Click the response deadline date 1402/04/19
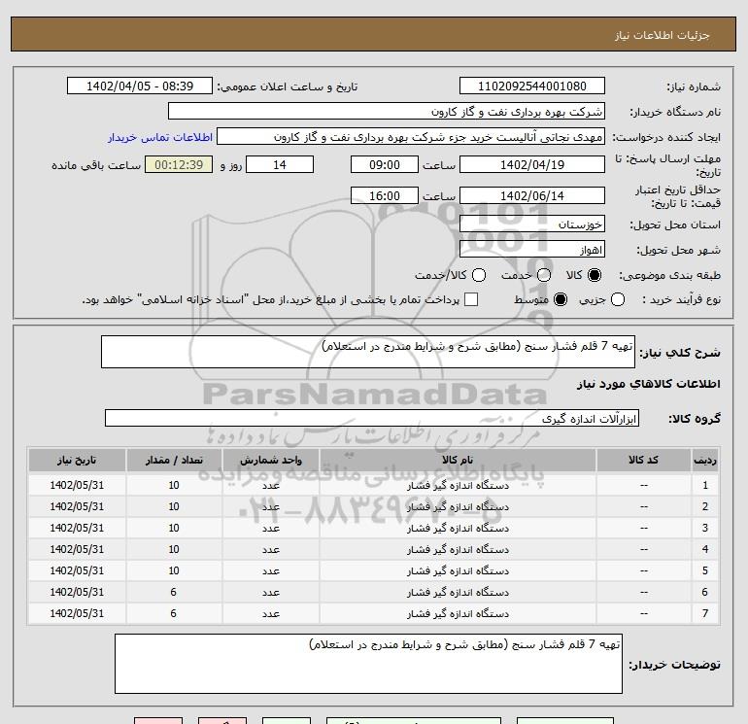The width and height of the screenshot is (748, 724). [x=532, y=164]
